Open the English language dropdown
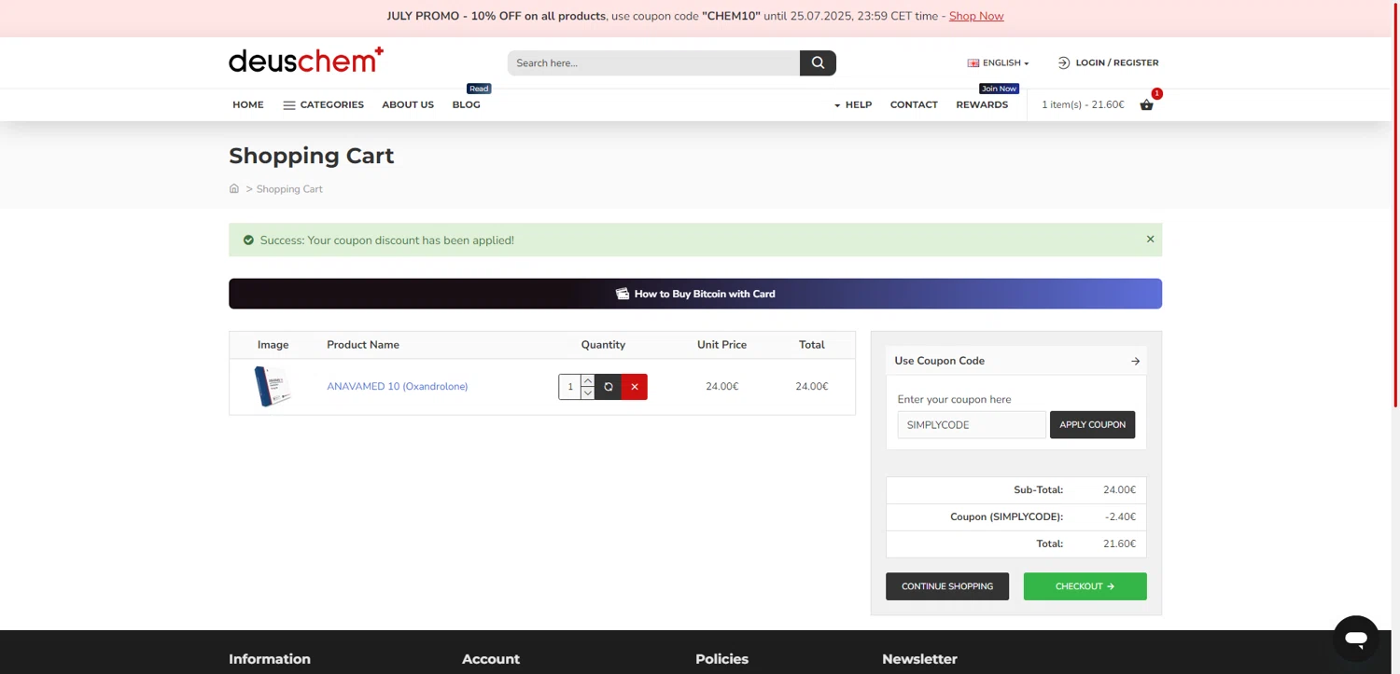The width and height of the screenshot is (1400, 674). pos(998,62)
